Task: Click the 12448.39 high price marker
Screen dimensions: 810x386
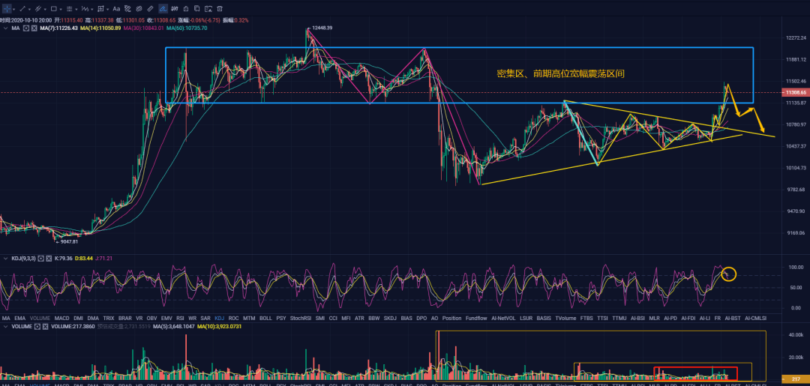Action: coord(322,28)
